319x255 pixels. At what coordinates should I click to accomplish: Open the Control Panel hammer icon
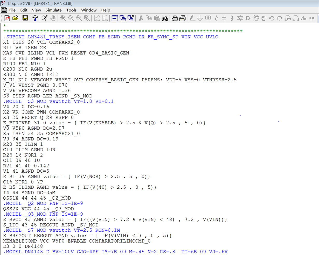coord(35,18)
